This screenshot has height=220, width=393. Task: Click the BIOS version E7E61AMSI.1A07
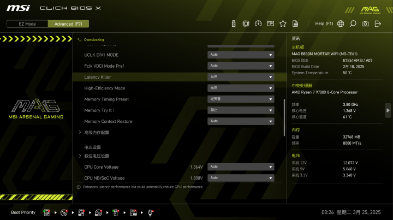[x=358, y=61]
